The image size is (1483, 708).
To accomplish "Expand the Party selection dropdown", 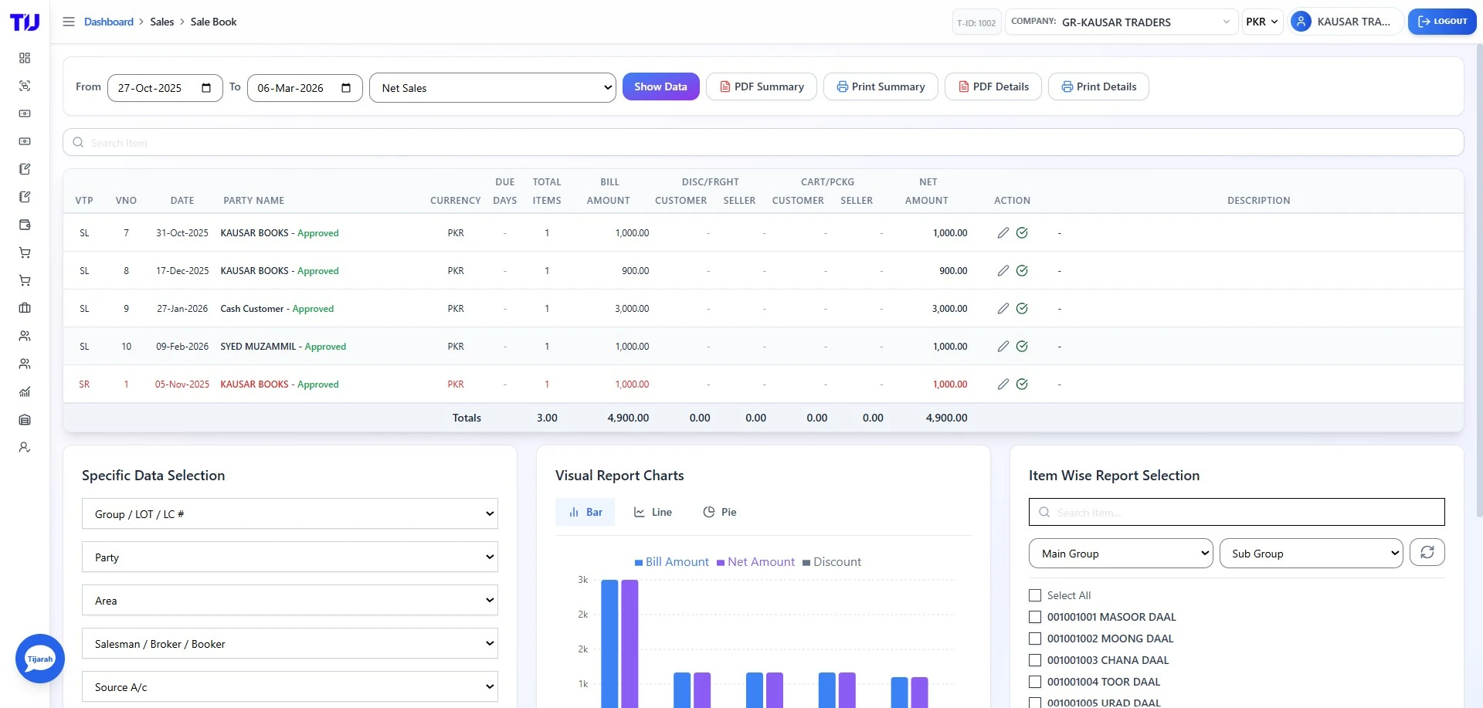I will (x=290, y=557).
